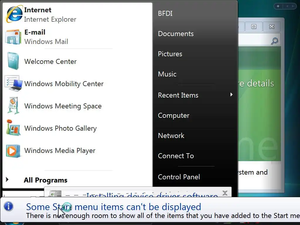Maximize the Welcome Center window
Viewport: 300px width, 225px height.
point(254,26)
